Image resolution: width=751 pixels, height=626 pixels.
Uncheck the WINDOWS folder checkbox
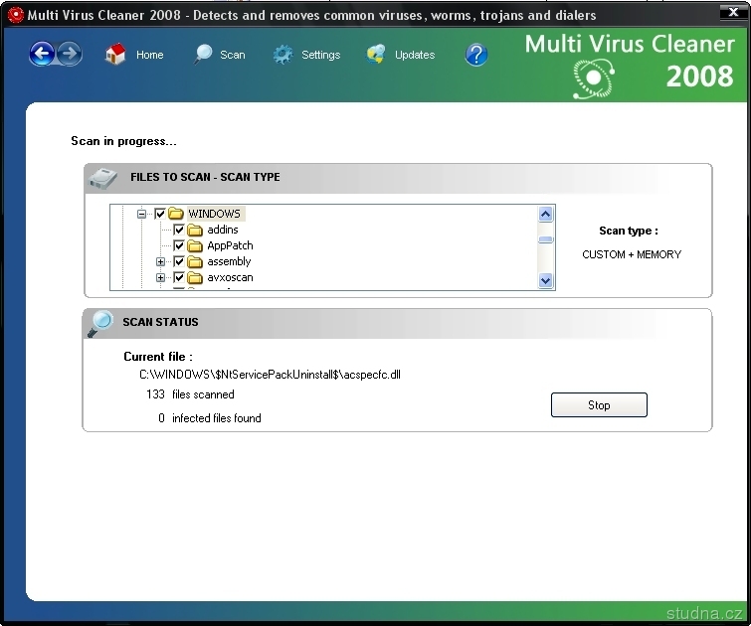tap(160, 214)
